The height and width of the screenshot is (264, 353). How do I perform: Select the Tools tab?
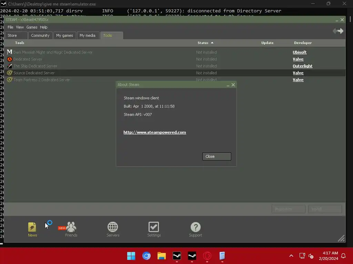(112, 35)
